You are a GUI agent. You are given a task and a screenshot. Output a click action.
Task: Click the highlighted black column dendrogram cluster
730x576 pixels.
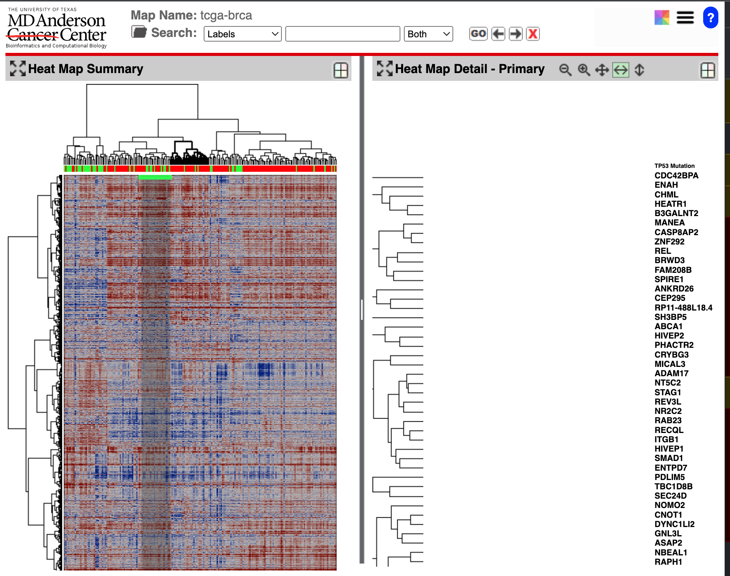189,153
